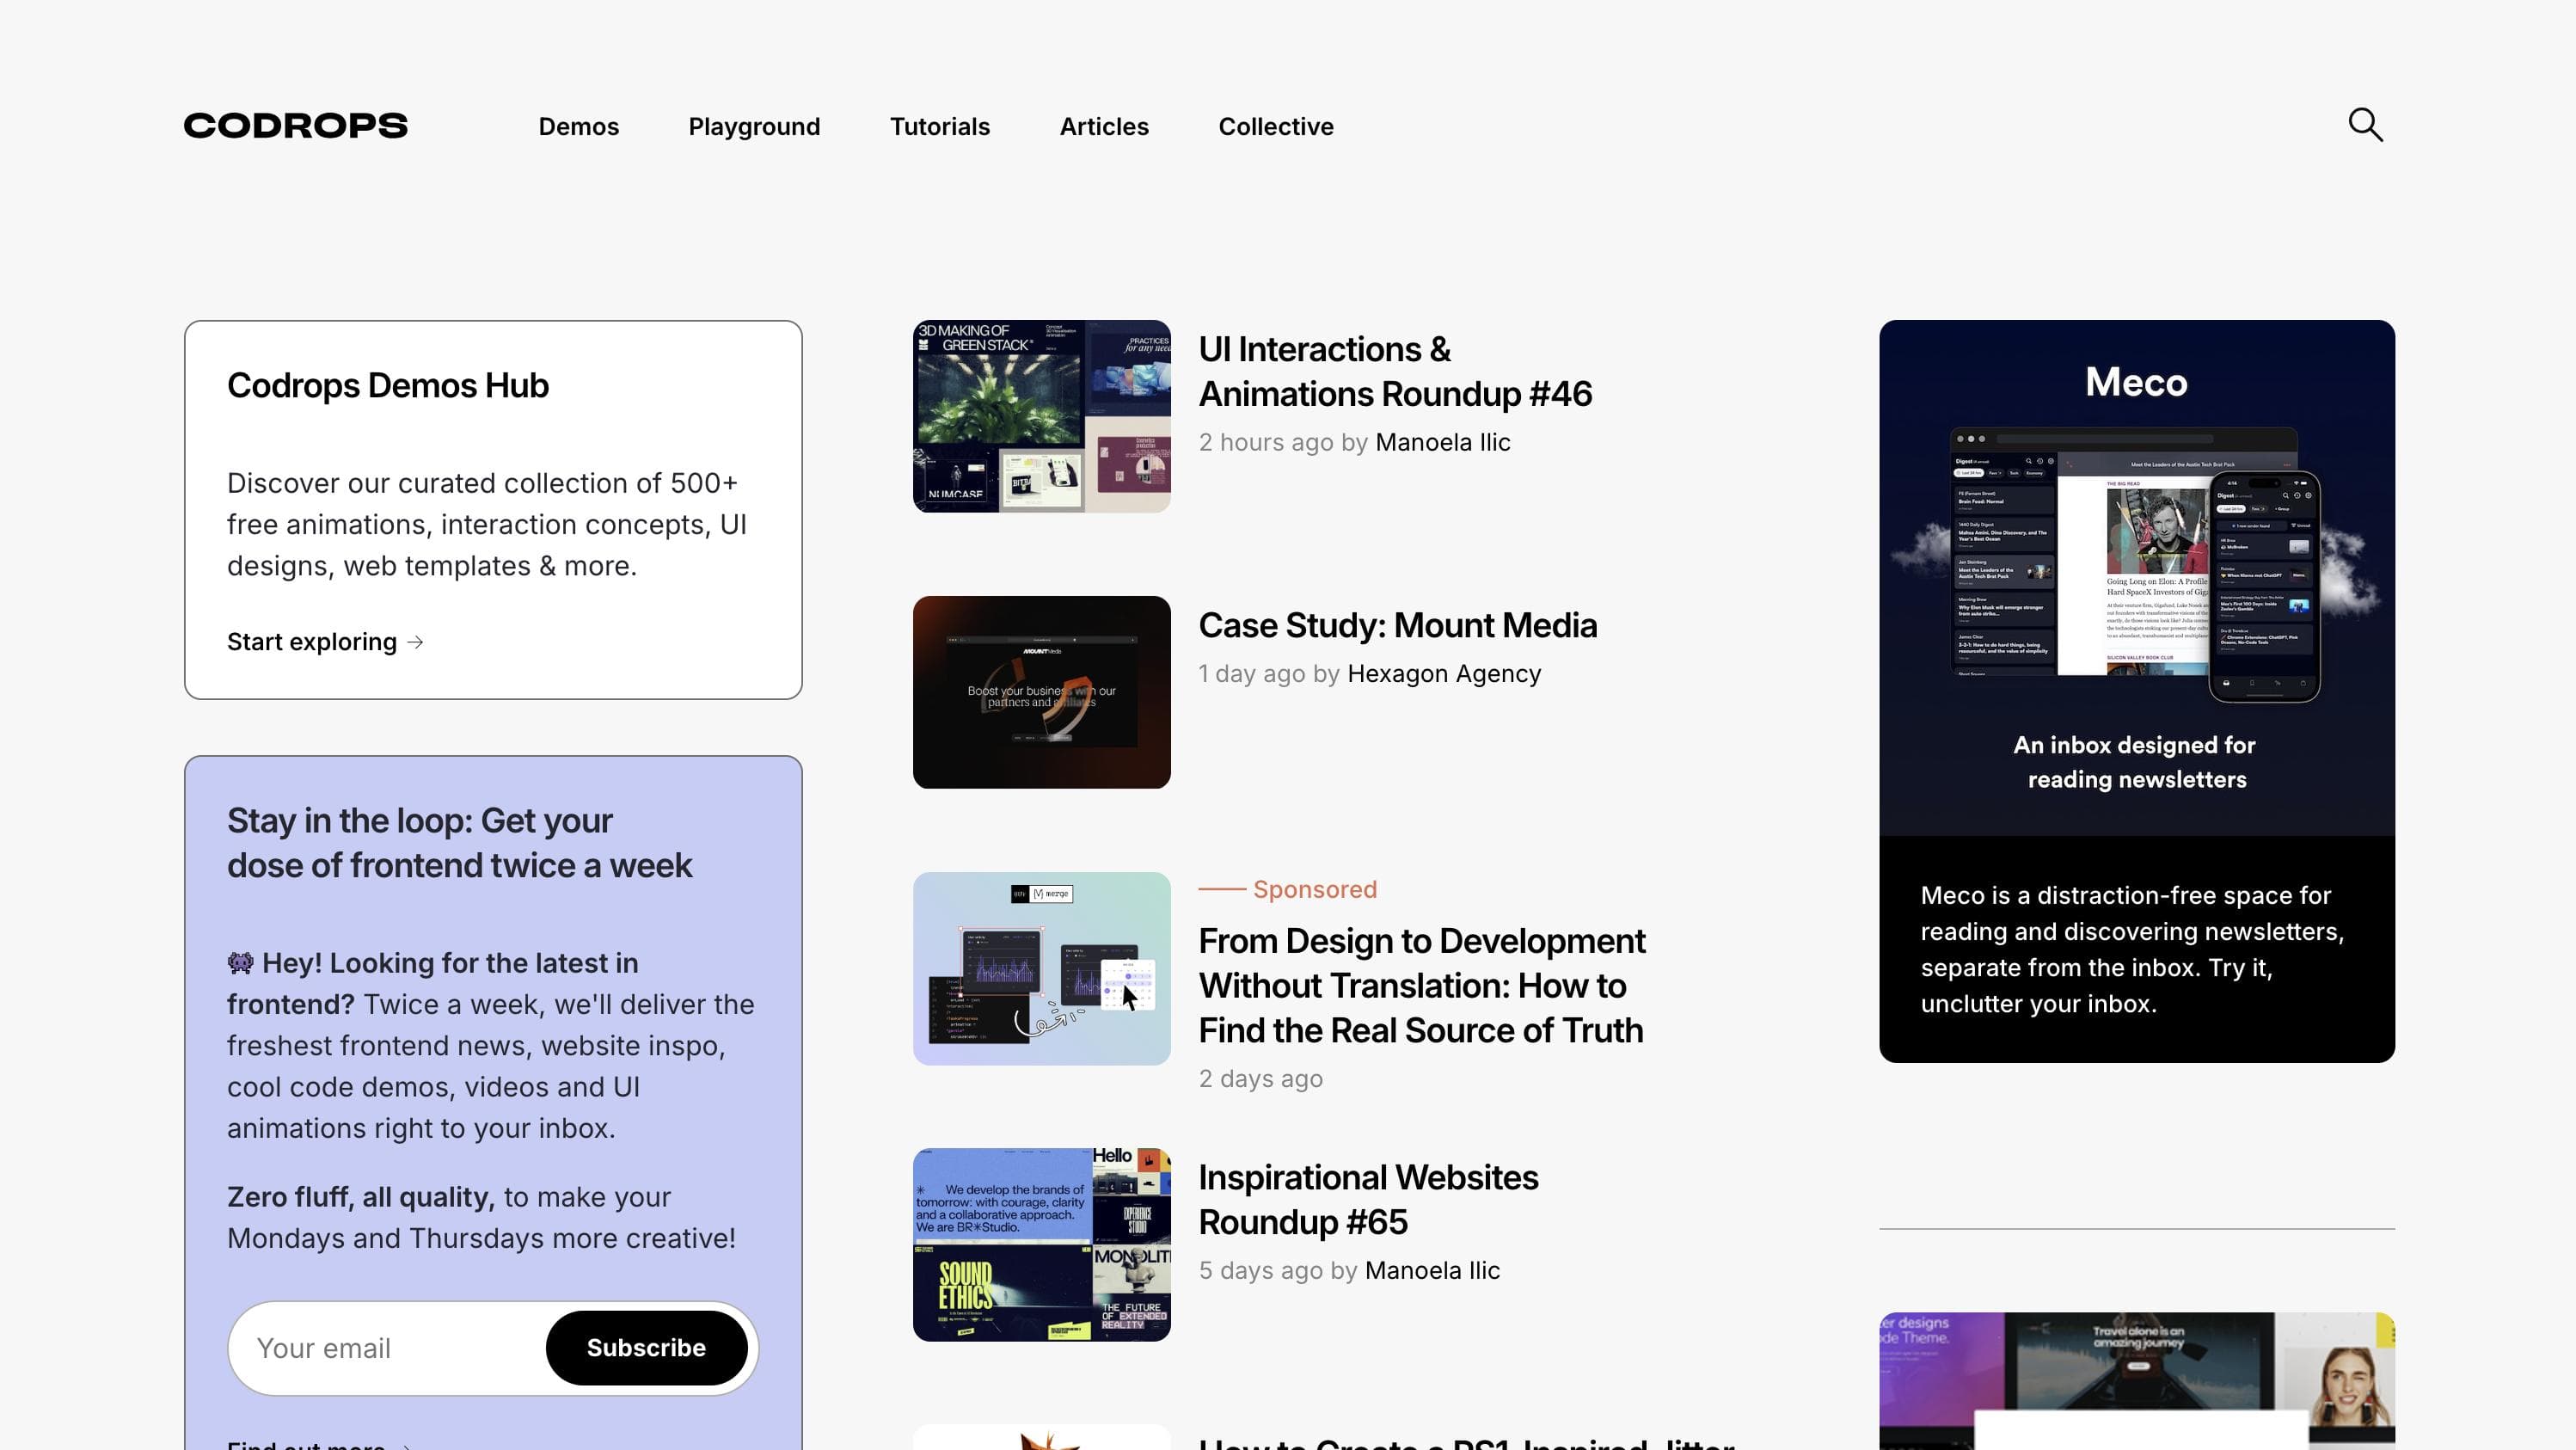Click the Meco description text block

(2132, 949)
